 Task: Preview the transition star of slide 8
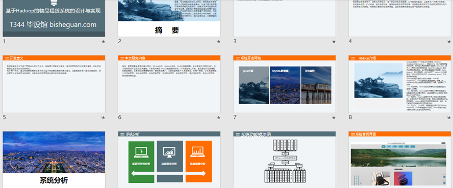449,118
